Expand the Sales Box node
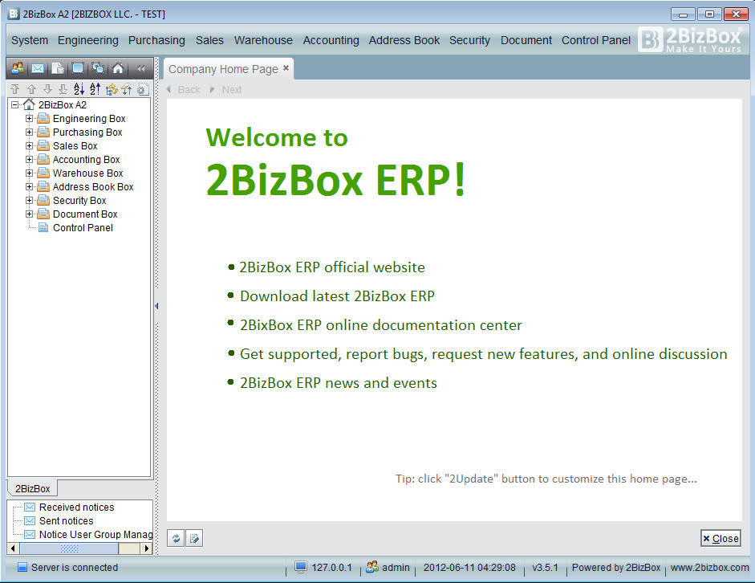Viewport: 755px width, 583px height. pyautogui.click(x=30, y=145)
